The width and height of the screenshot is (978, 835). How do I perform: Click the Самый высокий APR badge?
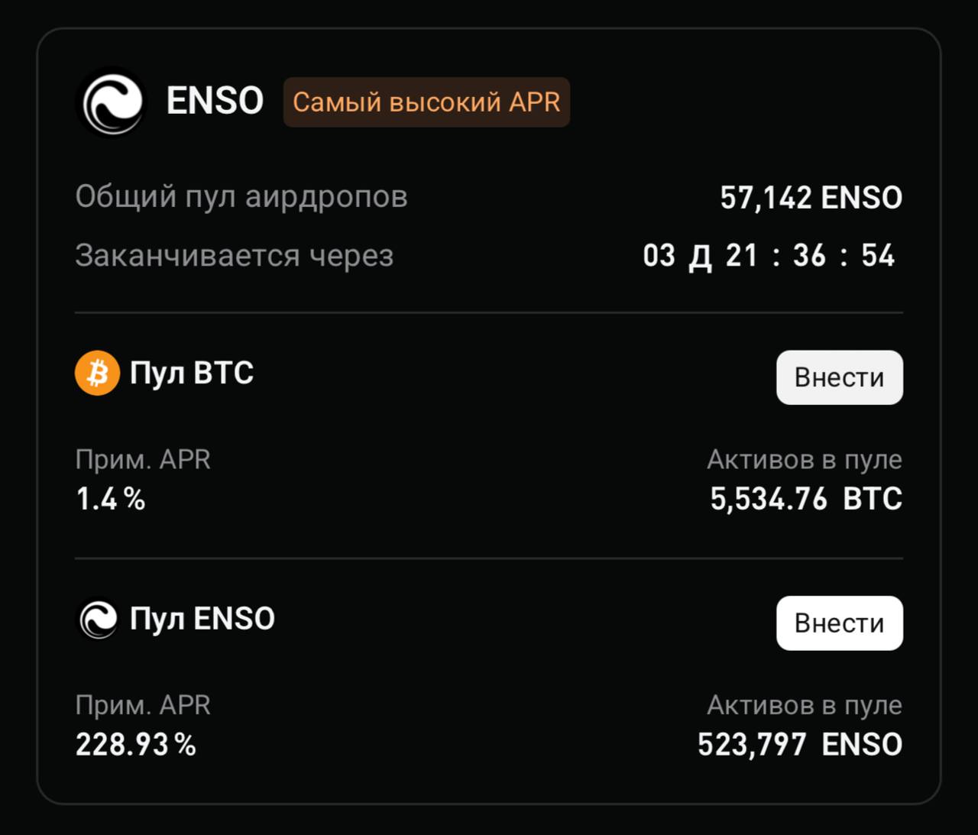point(426,102)
